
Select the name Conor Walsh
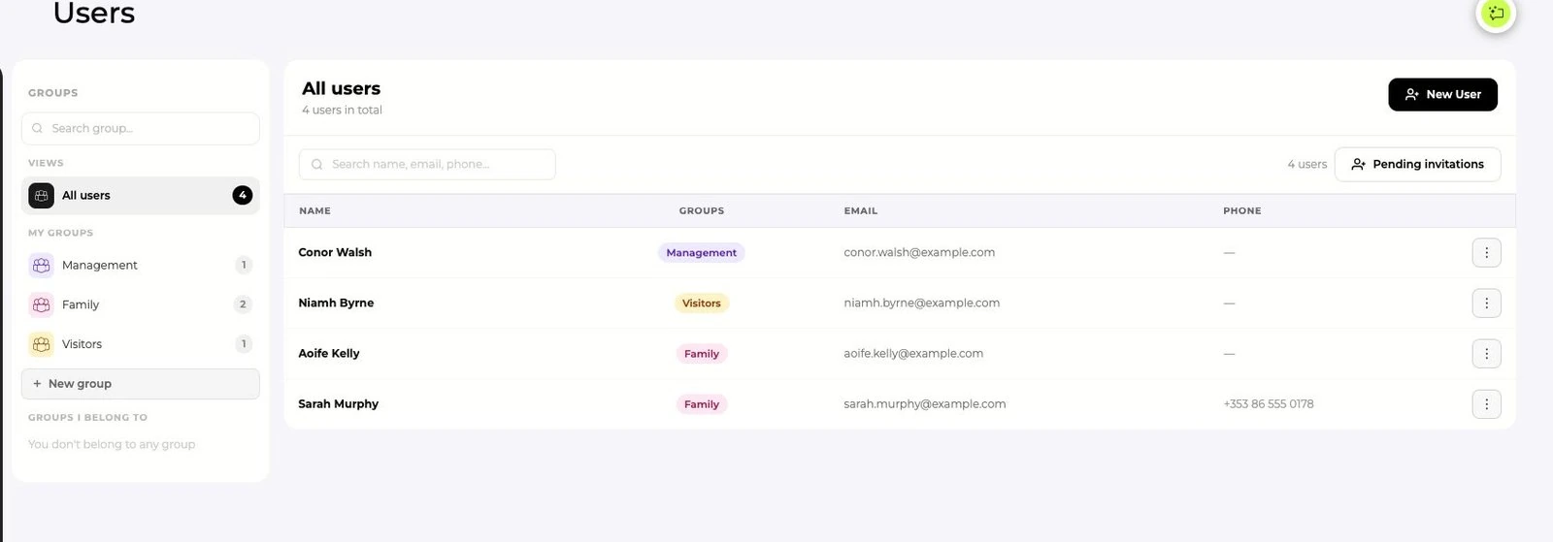[335, 253]
